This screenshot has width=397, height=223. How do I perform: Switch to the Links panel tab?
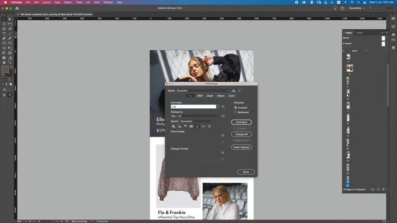[x=359, y=33]
